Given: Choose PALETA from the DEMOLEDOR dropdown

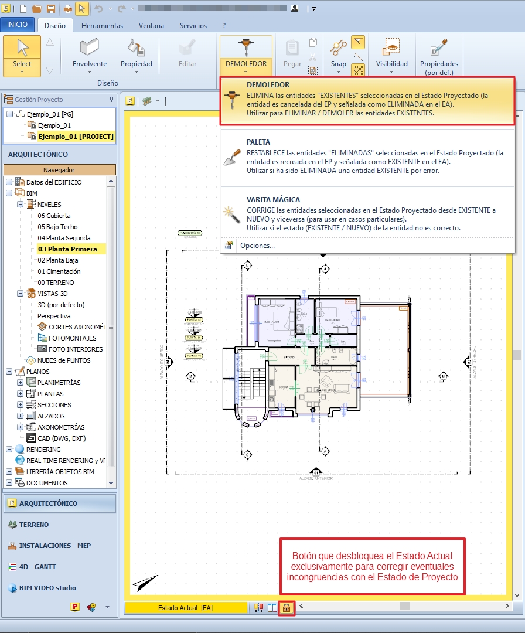Looking at the screenshot, I should pos(367,156).
